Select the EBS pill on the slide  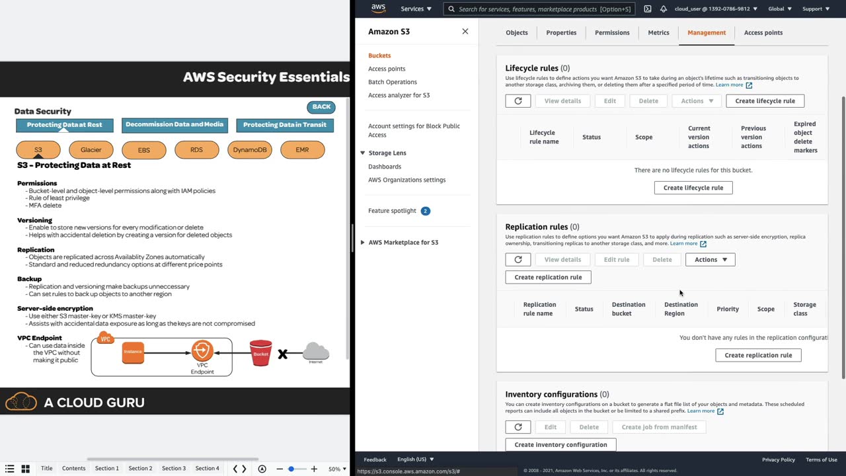coord(144,150)
